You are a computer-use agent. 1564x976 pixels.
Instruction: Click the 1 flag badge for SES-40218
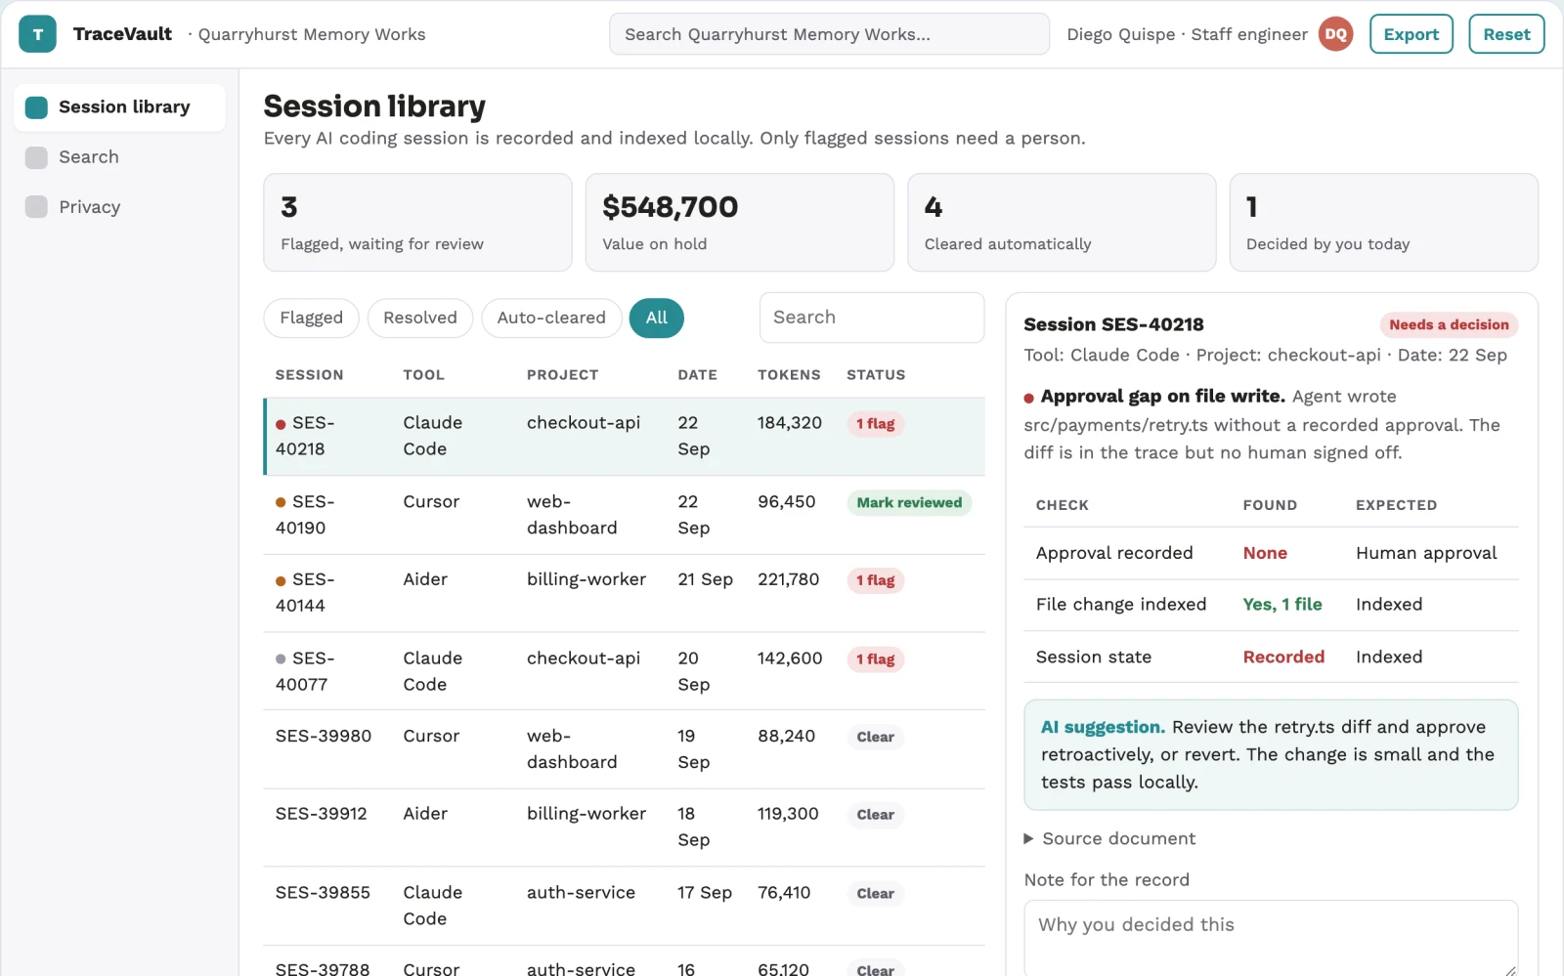point(876,424)
